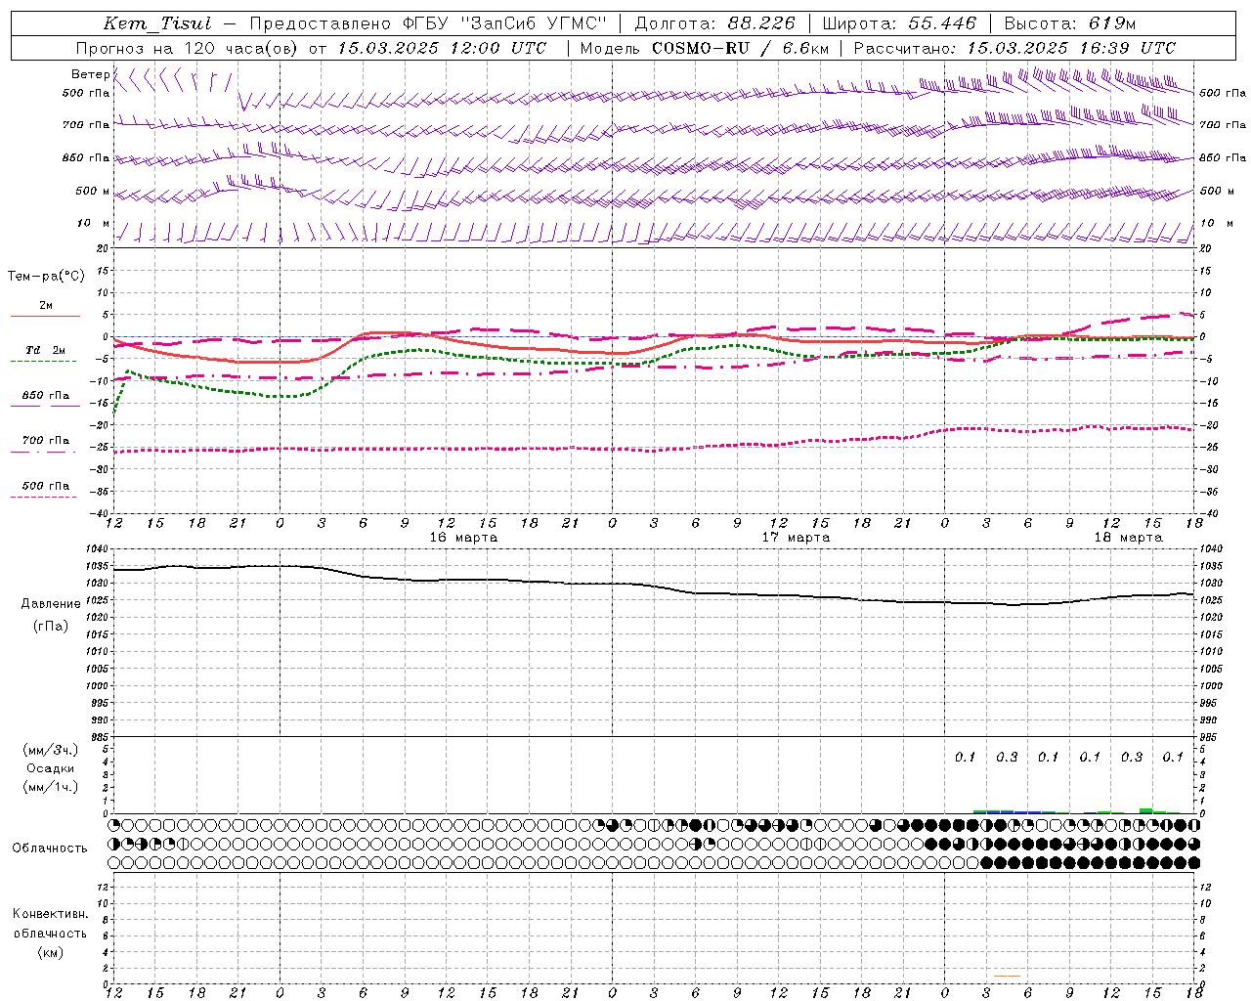The width and height of the screenshot is (1251, 1001).
Task: Click the Ветер wind panel label
Action: click(90, 74)
